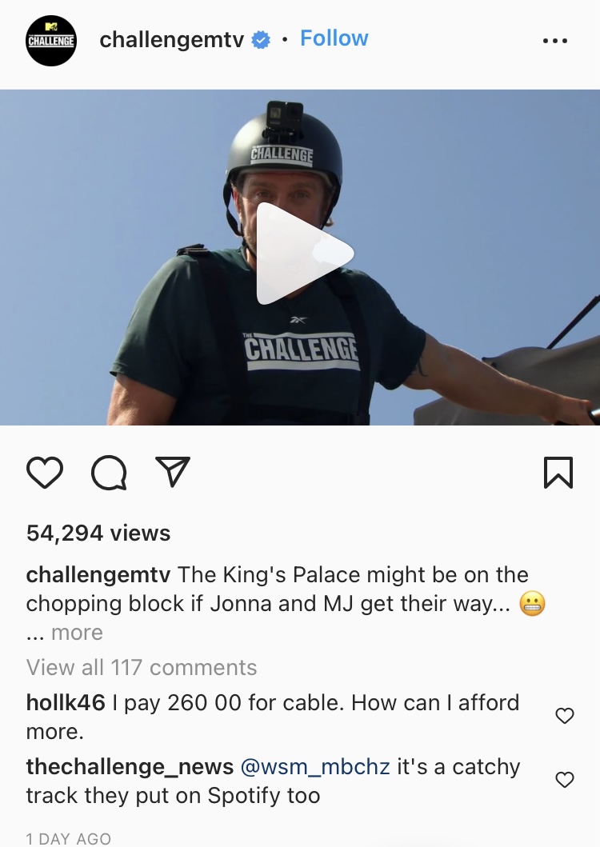Click the '1 DAY AGO' timestamp
Screen dimensions: 600x847
[69, 838]
